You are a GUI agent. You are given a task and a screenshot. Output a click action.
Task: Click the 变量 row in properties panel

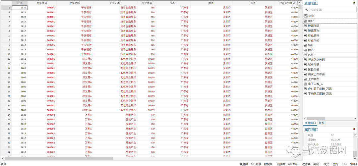pos(330,135)
